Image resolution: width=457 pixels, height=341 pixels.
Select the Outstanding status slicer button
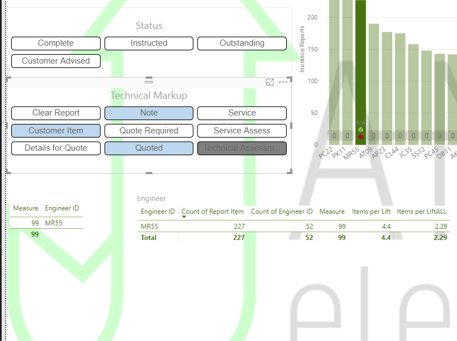tap(242, 43)
